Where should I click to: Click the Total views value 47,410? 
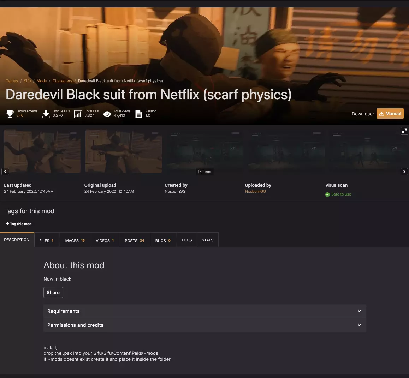(x=119, y=115)
